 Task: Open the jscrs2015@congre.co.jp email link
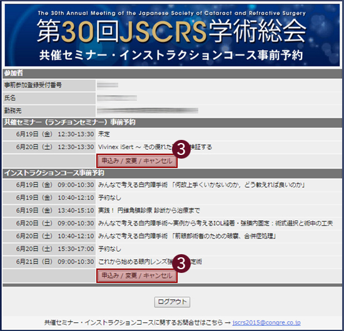point(266,322)
